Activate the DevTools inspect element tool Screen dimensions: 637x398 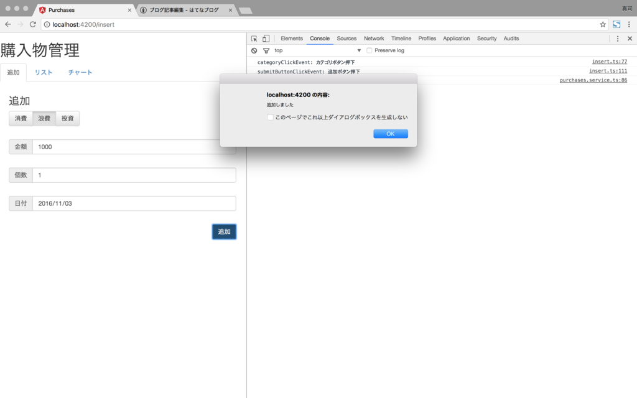254,39
